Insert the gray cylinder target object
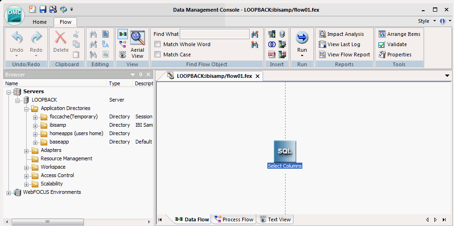454x226 pixels. [282, 34]
